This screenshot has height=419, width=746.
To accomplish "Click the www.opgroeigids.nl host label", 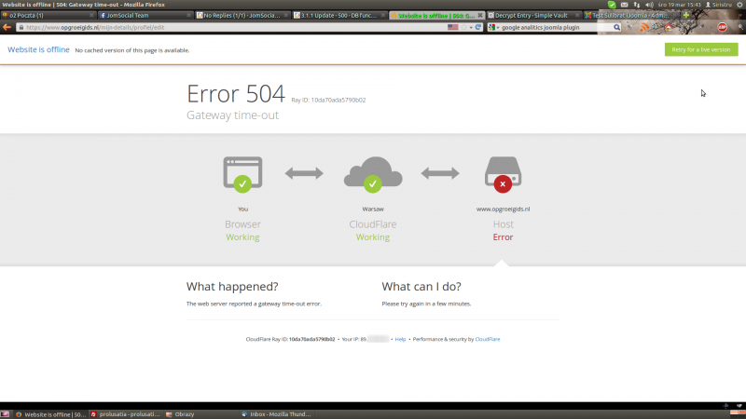I will (503, 209).
